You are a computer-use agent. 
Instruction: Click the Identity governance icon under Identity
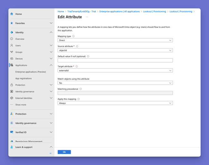pyautogui.click(x=12, y=91)
